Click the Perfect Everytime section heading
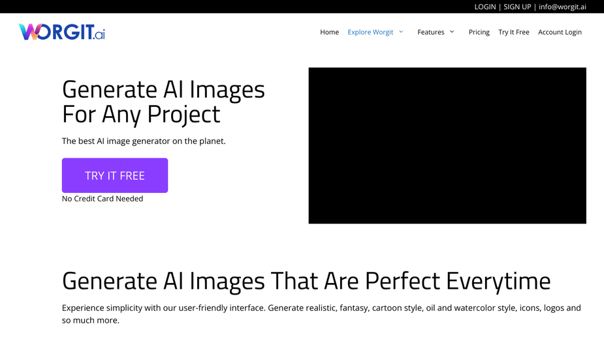Image resolution: width=604 pixels, height=339 pixels. coord(306,280)
